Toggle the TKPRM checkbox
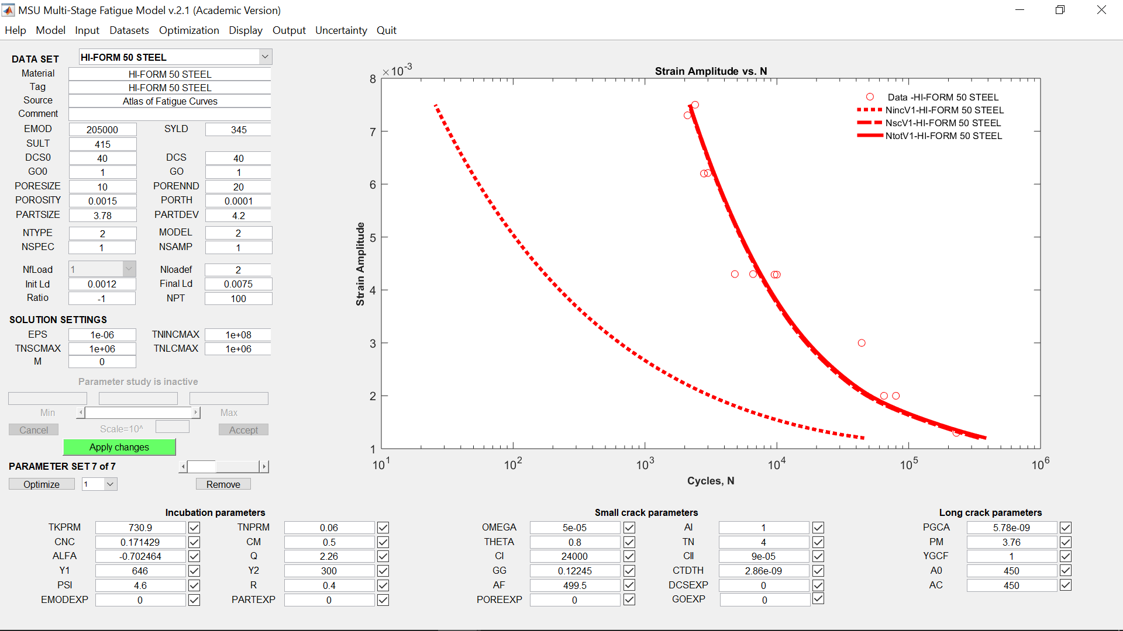The height and width of the screenshot is (631, 1123). click(194, 528)
